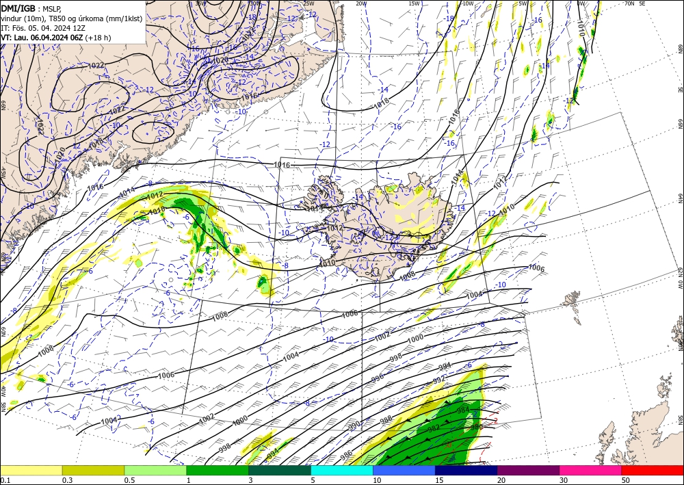Image resolution: width=684 pixels, height=485 pixels.
Task: Click the '50' legend value label
Action: point(626,480)
